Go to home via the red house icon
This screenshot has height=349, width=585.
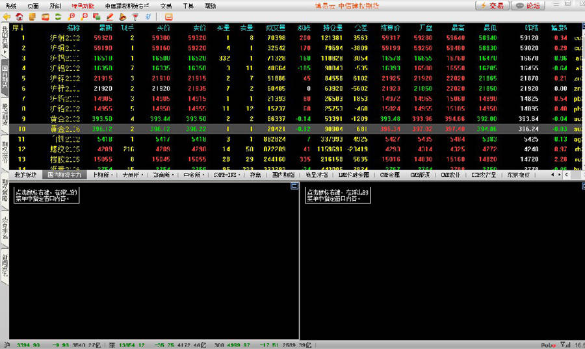[x=19, y=16]
